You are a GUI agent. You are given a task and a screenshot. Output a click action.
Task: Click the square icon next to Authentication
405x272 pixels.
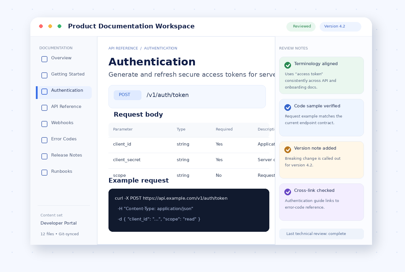pos(45,91)
